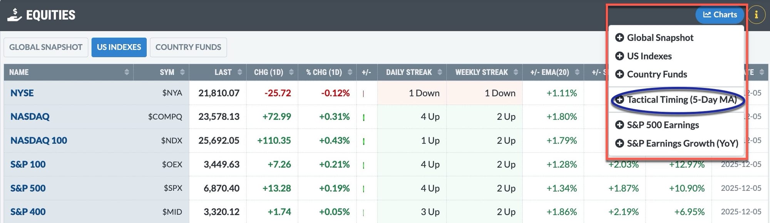Viewport: 770px width, 223px height.
Task: Click plus icon beside Country Funds
Action: (x=619, y=74)
